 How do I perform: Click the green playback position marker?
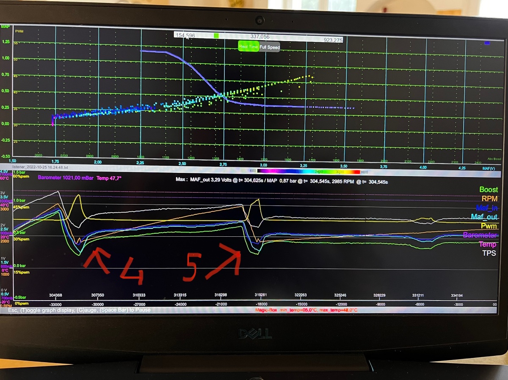pyautogui.click(x=216, y=36)
